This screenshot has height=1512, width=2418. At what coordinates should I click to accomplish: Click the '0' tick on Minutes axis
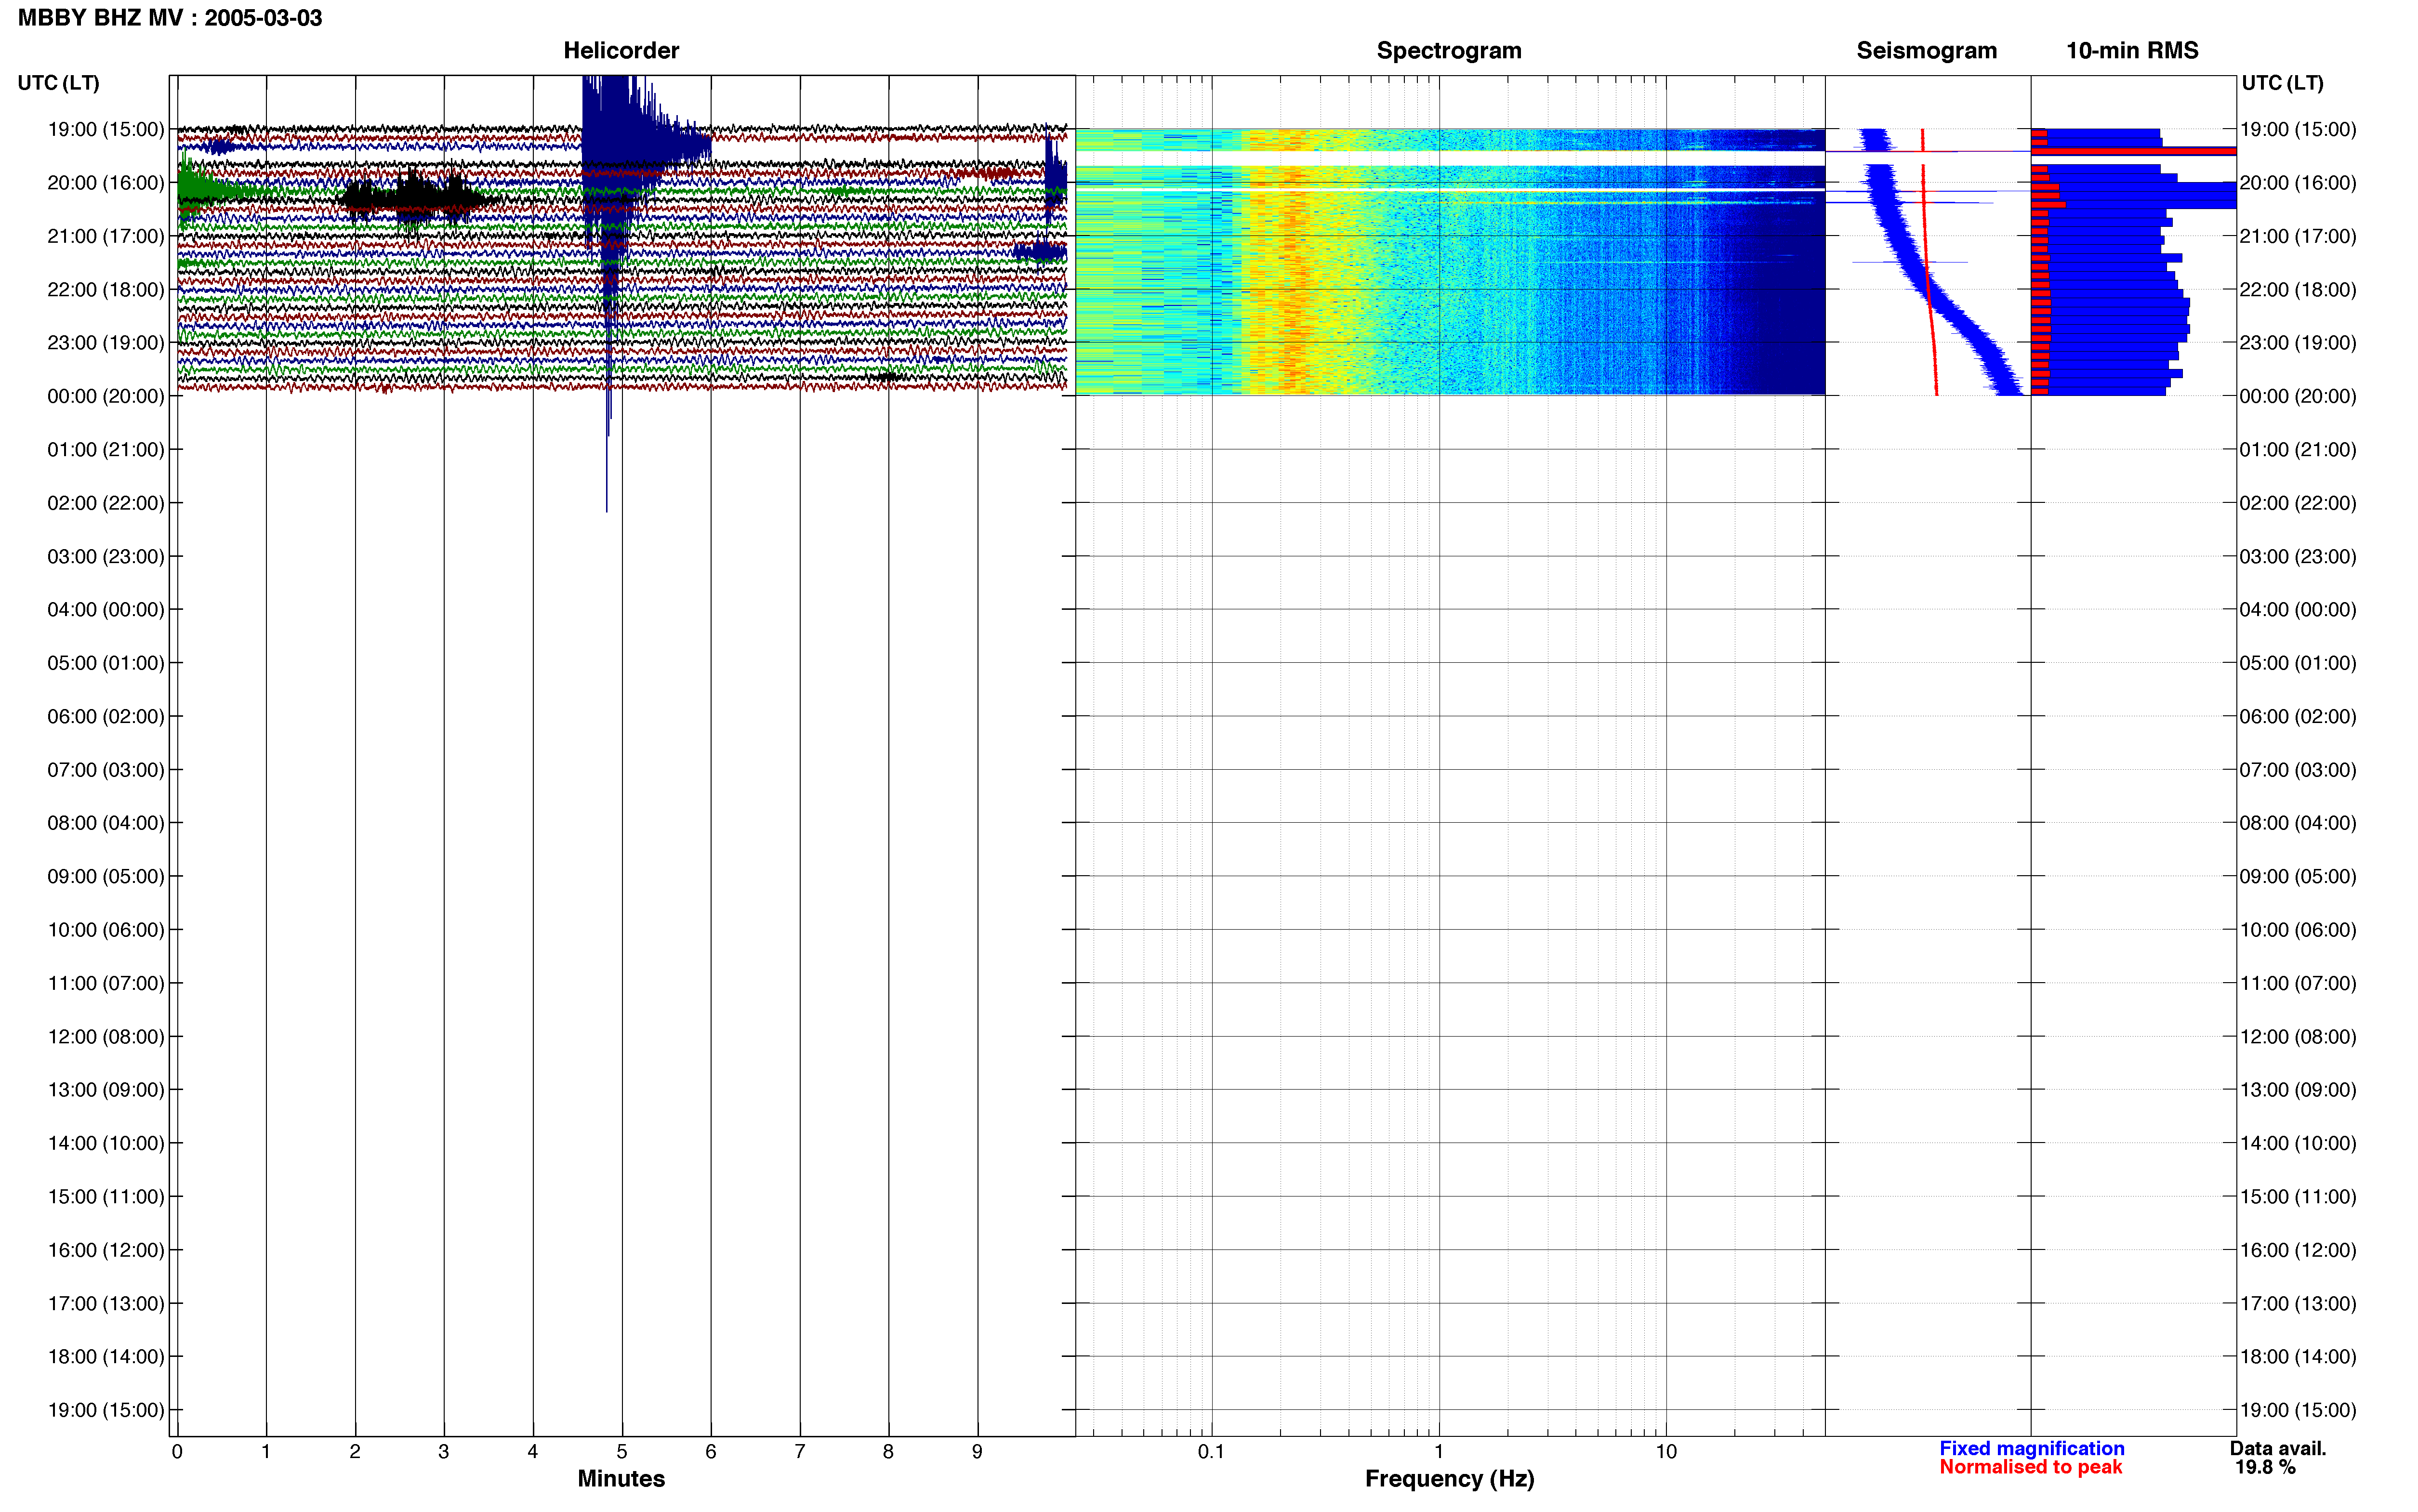pos(177,1452)
